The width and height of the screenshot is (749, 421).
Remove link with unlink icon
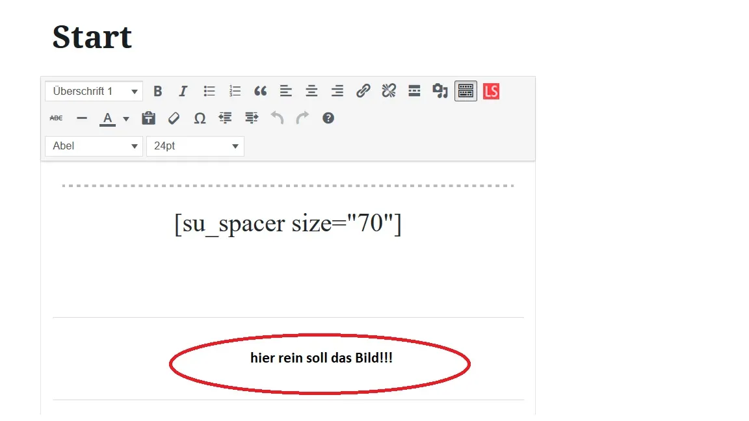click(x=389, y=91)
